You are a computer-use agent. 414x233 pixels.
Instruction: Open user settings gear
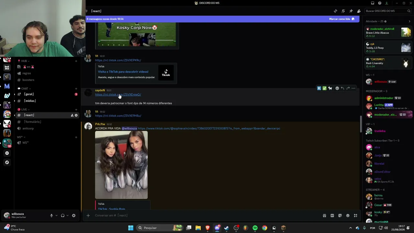pos(74,216)
